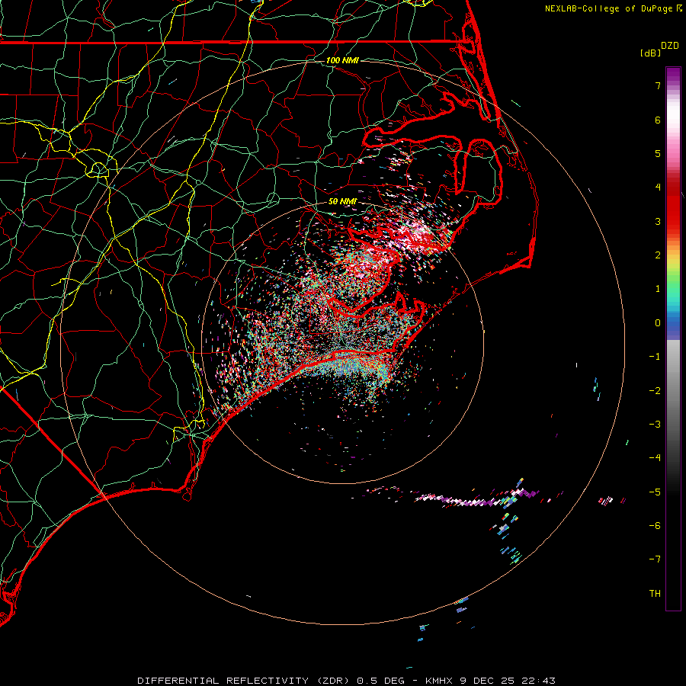Click the KMHX station identifier in the caption
The height and width of the screenshot is (686, 686).
440,681
